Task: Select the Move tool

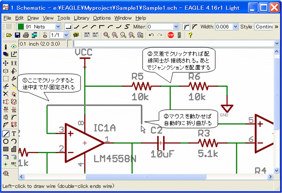Action: (x=6, y=63)
